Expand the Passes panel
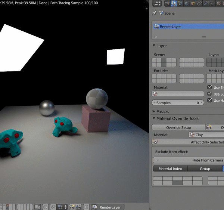The width and height of the screenshot is (224, 210). pos(154,111)
